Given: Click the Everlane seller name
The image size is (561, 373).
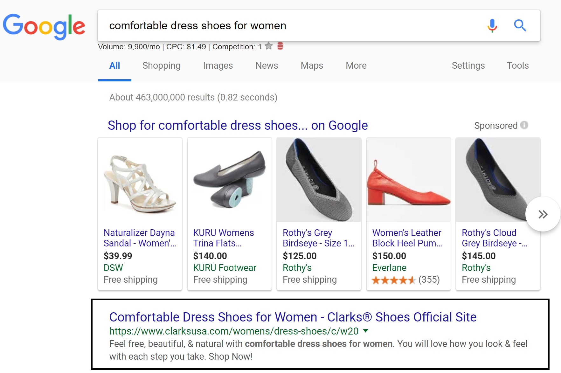Looking at the screenshot, I should click(389, 268).
